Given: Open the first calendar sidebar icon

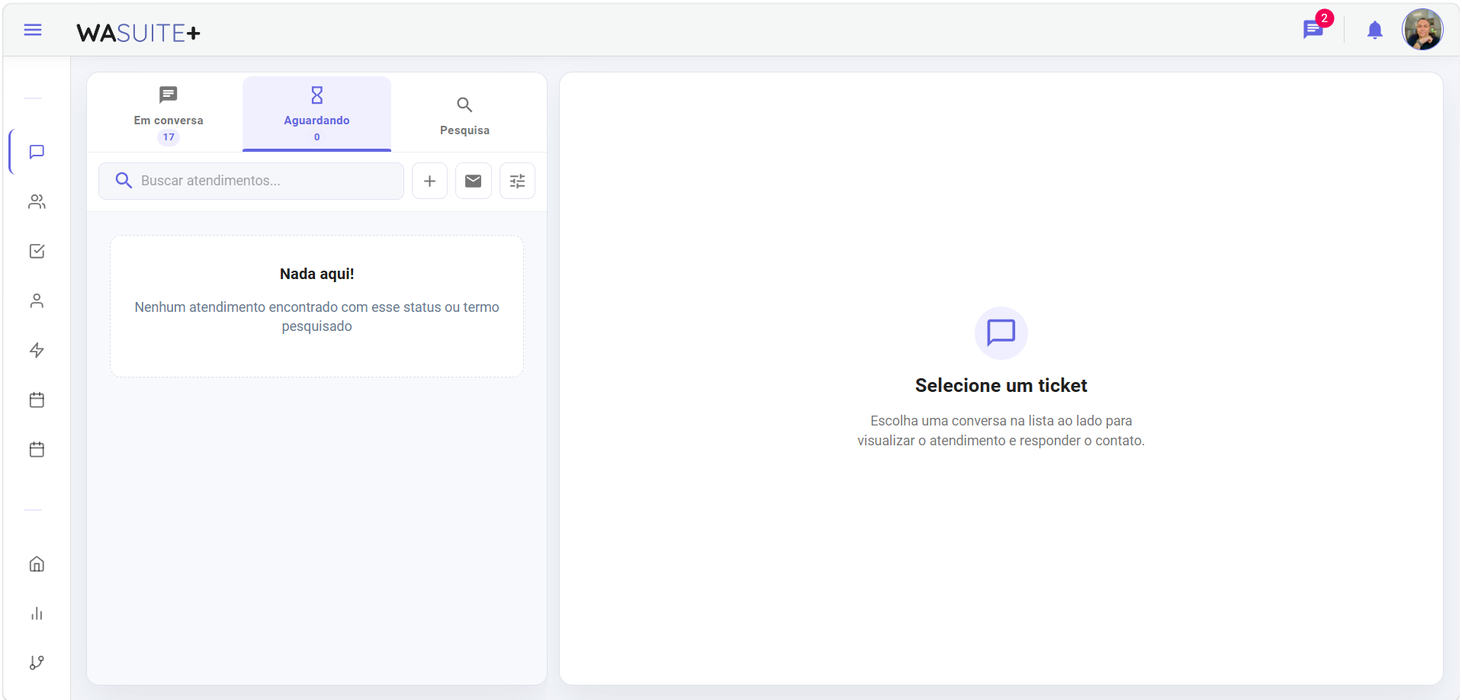Looking at the screenshot, I should coord(37,400).
